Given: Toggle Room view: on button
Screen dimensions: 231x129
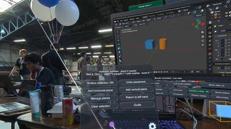Looking at the screenshot, I should (216, 85).
